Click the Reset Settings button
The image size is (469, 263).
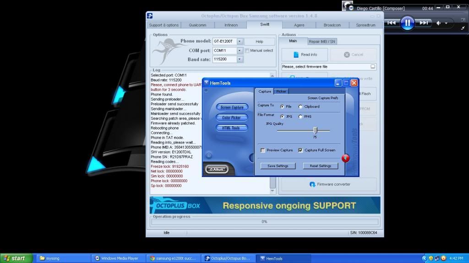320,166
